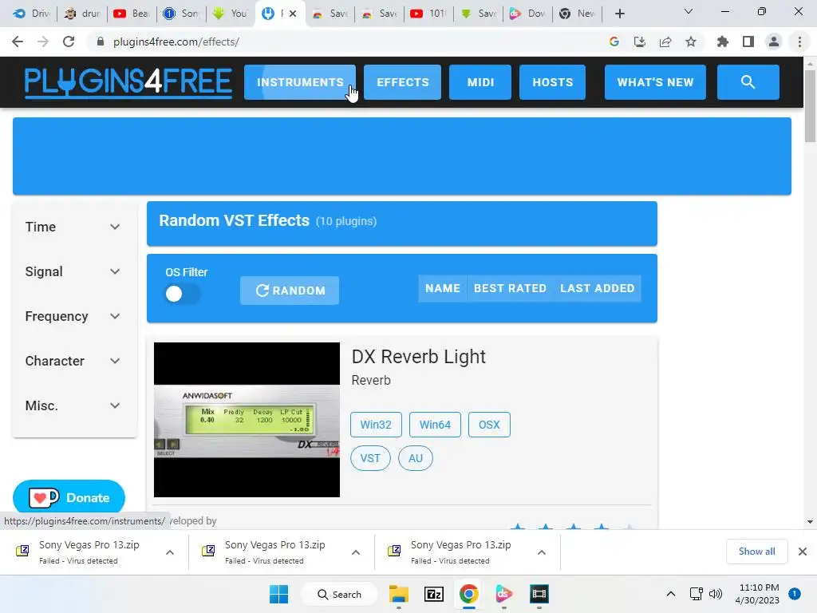
Task: Click the Plugins4Free site logo
Action: tap(128, 82)
